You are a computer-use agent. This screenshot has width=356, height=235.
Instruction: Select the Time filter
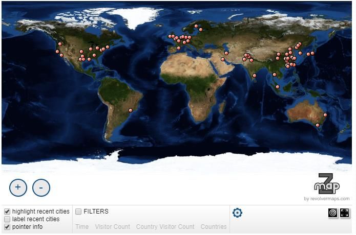point(82,227)
